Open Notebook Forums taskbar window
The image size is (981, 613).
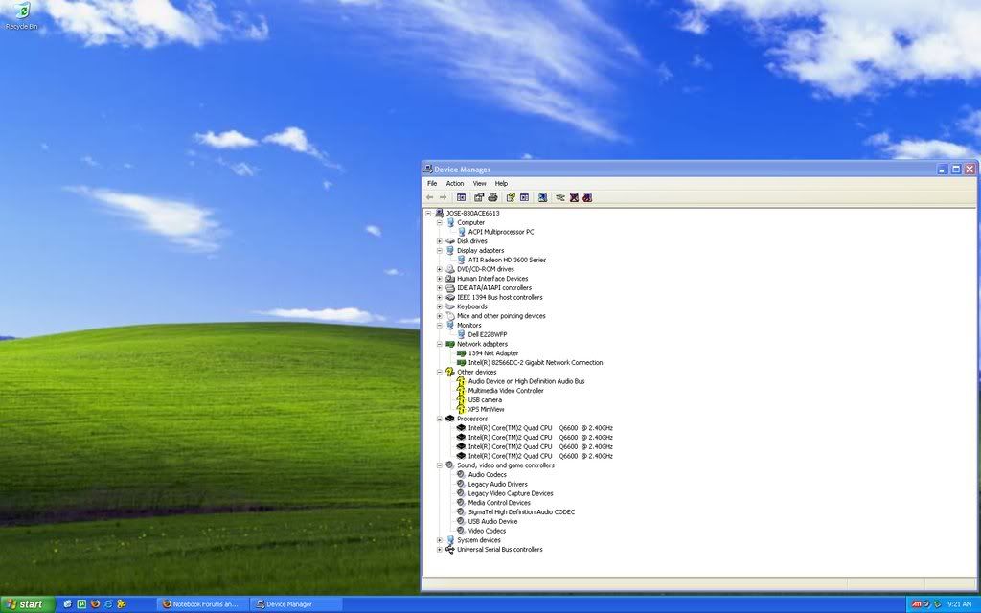click(201, 604)
